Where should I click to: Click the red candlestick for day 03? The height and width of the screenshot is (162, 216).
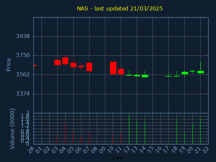(x=57, y=62)
